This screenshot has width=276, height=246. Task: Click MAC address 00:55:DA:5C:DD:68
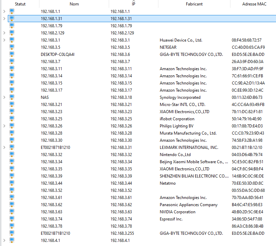click(x=248, y=190)
